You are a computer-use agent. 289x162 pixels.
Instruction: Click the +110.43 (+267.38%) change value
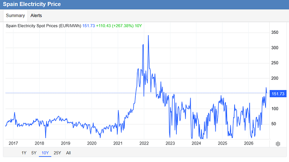[x=115, y=26]
